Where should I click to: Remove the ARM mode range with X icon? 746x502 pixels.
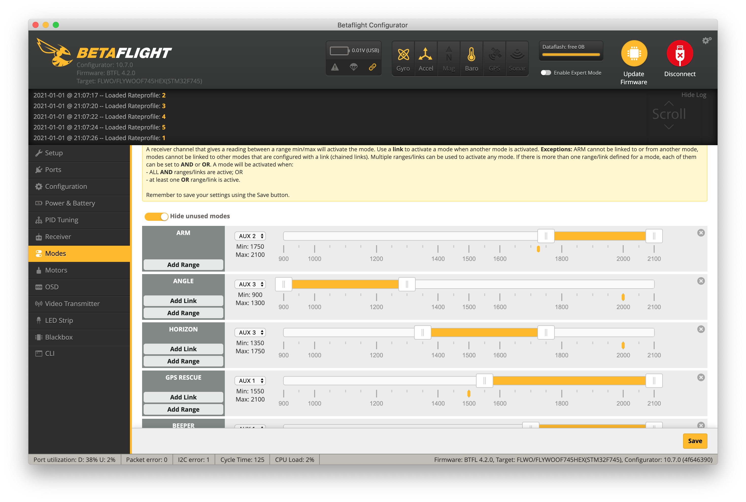coord(701,233)
